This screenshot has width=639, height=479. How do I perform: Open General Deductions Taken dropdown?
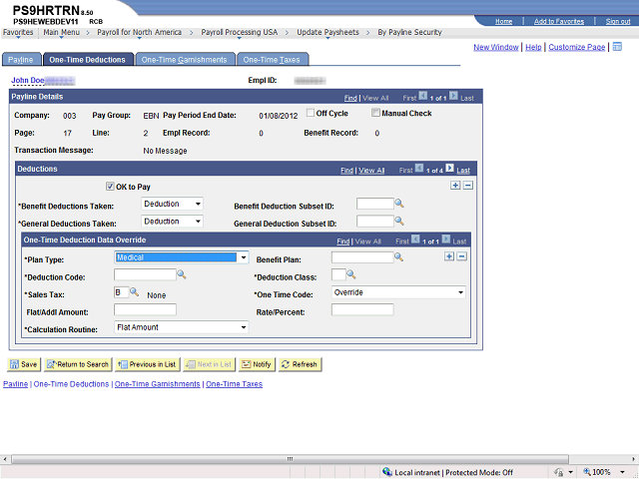pyautogui.click(x=172, y=222)
